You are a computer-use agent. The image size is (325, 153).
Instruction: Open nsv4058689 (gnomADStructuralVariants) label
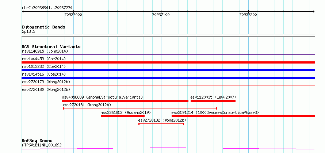pyautogui.click(x=102, y=97)
